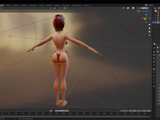Expand the selected armature row in the outliner
Screen dimensions: 160x120
[x=156, y=22]
